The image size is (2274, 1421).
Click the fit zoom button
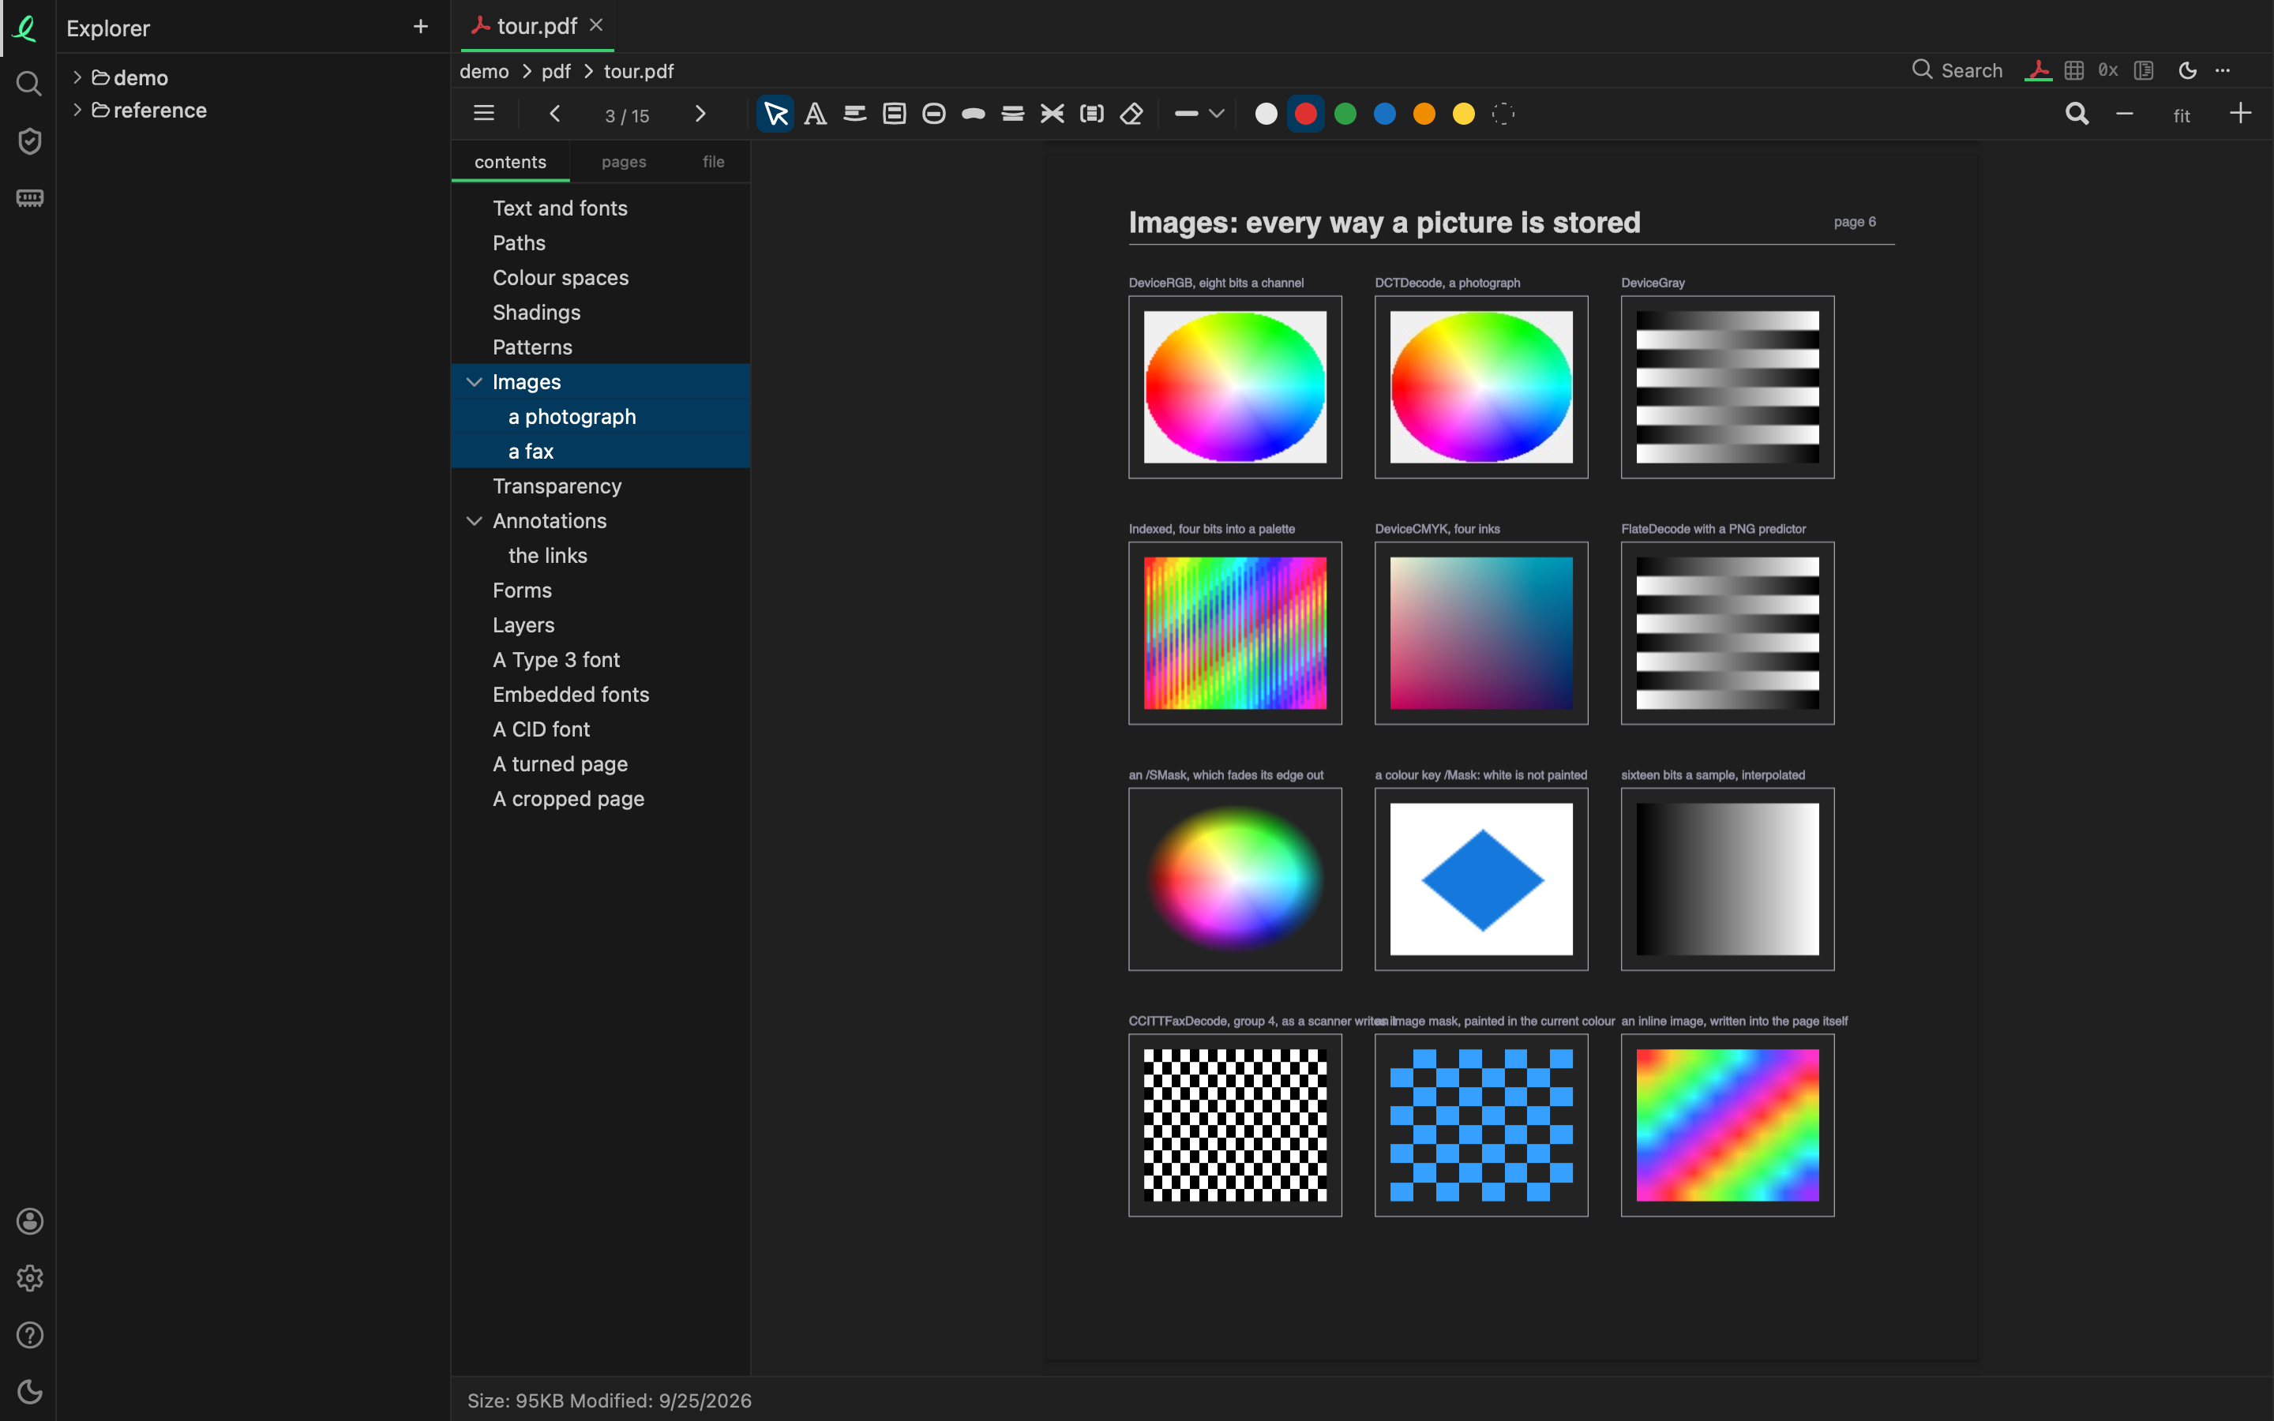point(2182,115)
